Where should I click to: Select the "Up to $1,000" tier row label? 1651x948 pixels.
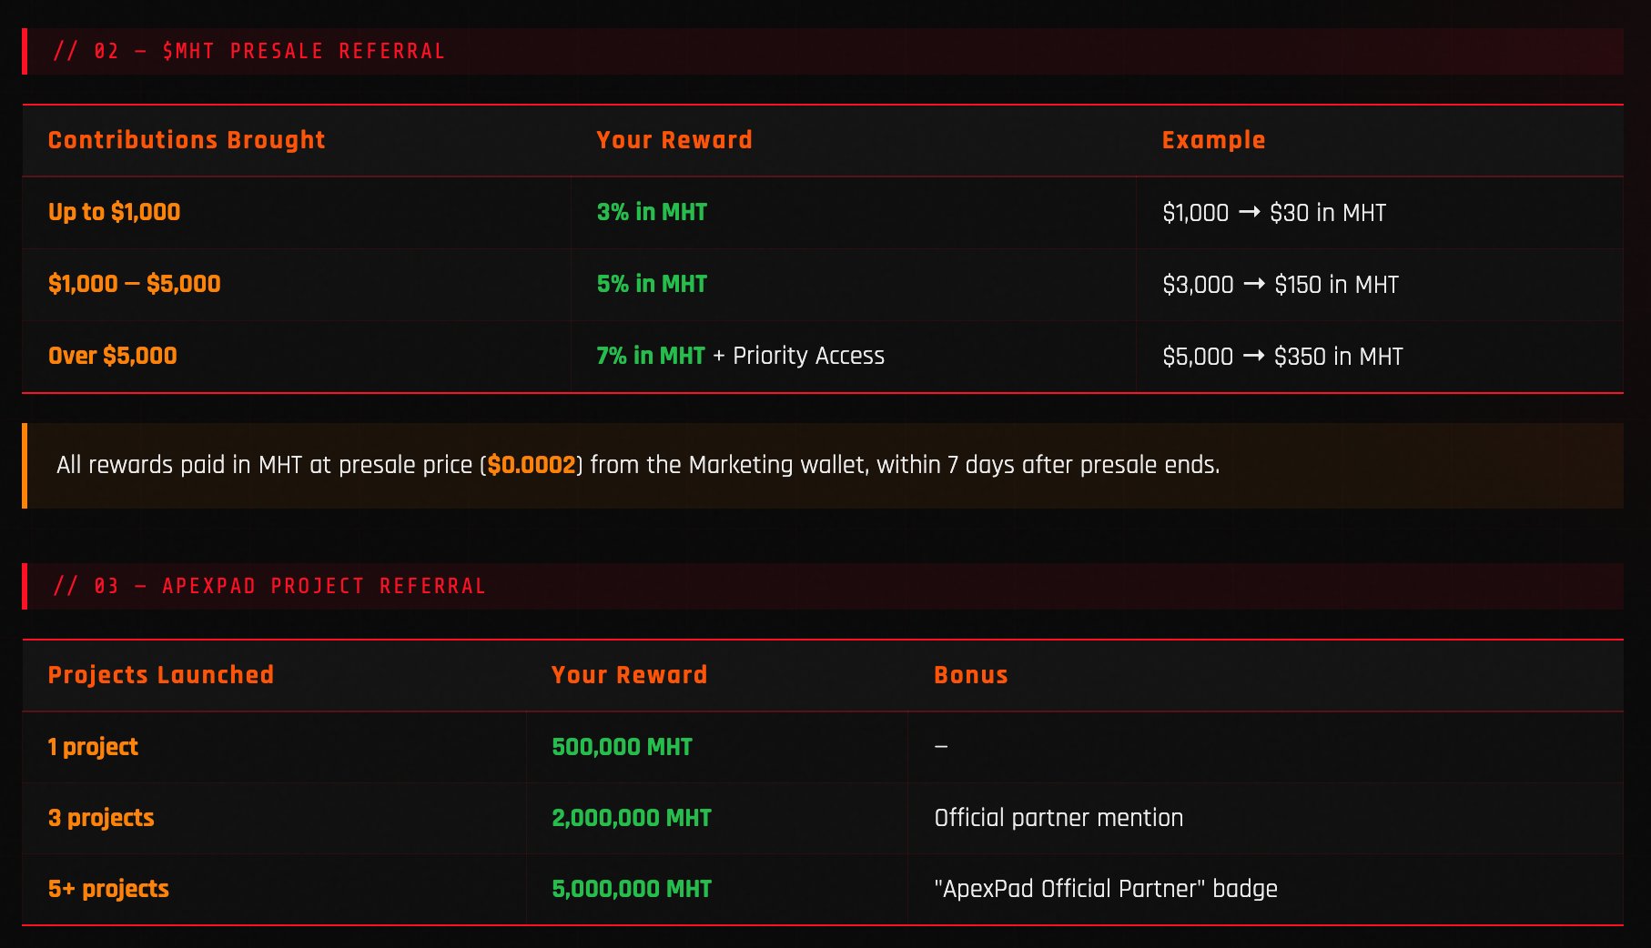point(114,212)
